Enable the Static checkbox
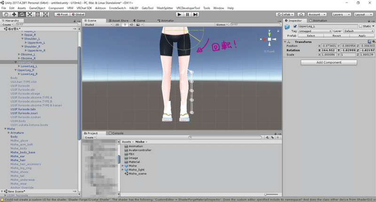This screenshot has height=202, width=376. pyautogui.click(x=360, y=26)
